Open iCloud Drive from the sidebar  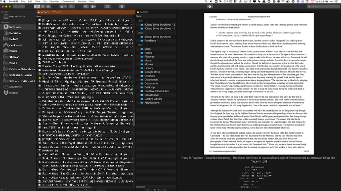15,87
